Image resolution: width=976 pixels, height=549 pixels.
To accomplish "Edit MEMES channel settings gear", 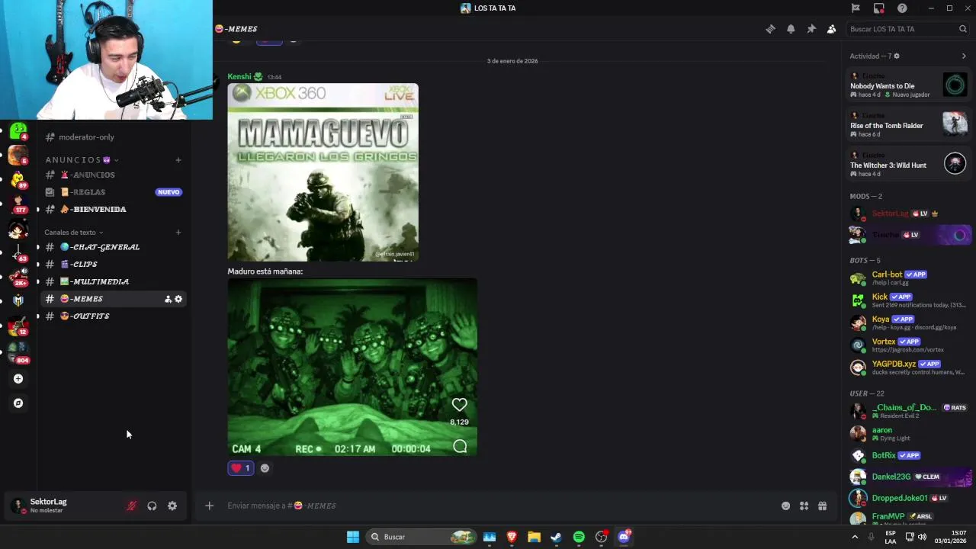I will (x=178, y=299).
